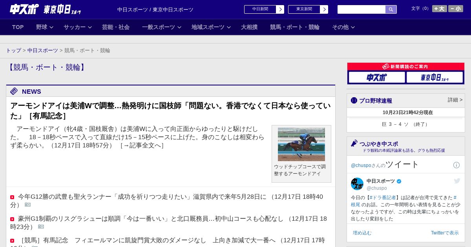
Task: Click the →記事全文へ link
Action: 142,145
